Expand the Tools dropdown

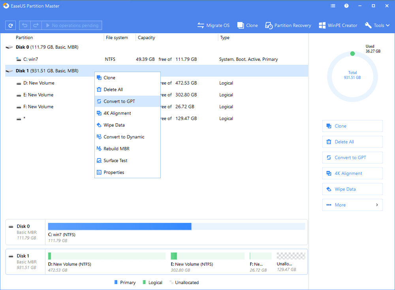click(377, 25)
